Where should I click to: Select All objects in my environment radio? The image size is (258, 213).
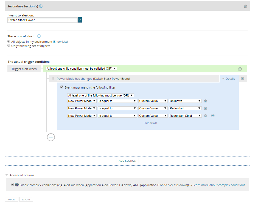[x=9, y=41]
